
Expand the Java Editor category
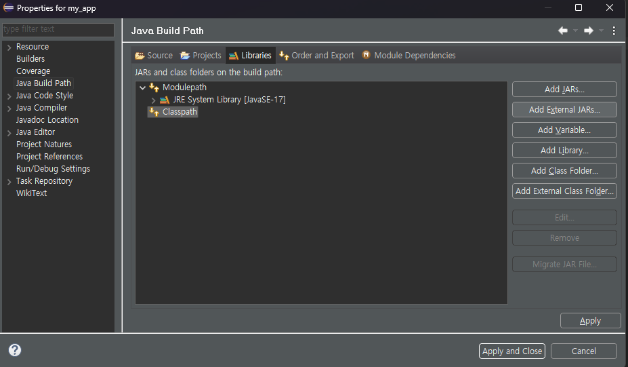click(x=9, y=133)
